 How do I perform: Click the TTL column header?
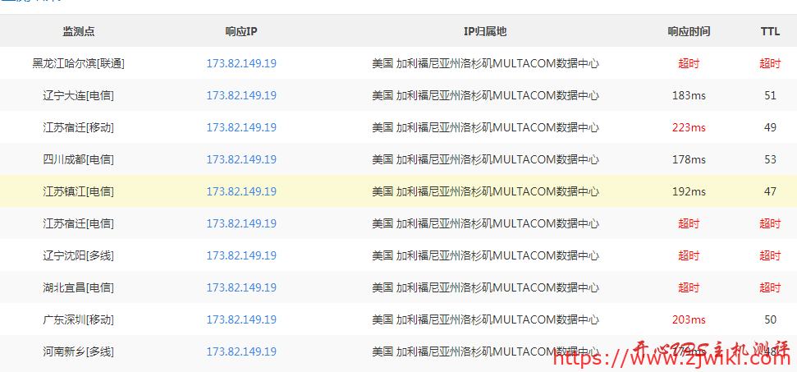(x=770, y=31)
